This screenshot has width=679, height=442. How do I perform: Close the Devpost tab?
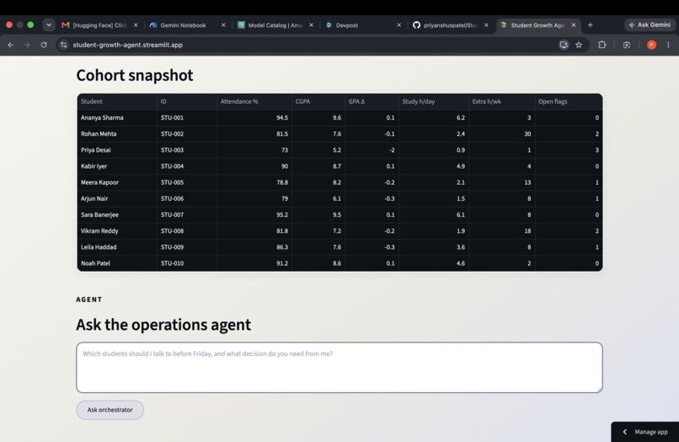[x=398, y=25]
